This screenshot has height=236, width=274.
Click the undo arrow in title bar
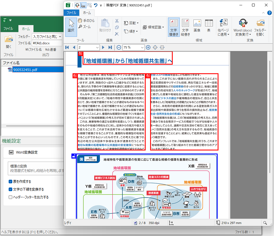[x=96, y=5]
